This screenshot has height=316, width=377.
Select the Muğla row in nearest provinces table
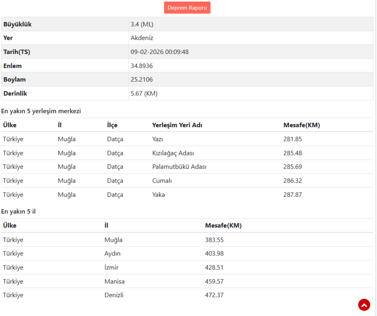(x=114, y=239)
